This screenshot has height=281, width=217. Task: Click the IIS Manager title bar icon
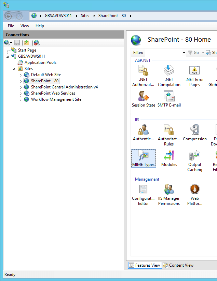pos(6,5)
